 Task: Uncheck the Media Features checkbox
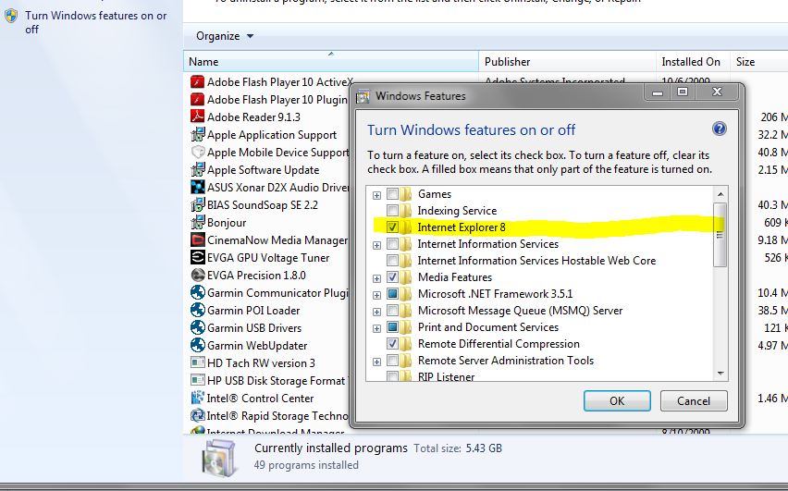coord(392,276)
